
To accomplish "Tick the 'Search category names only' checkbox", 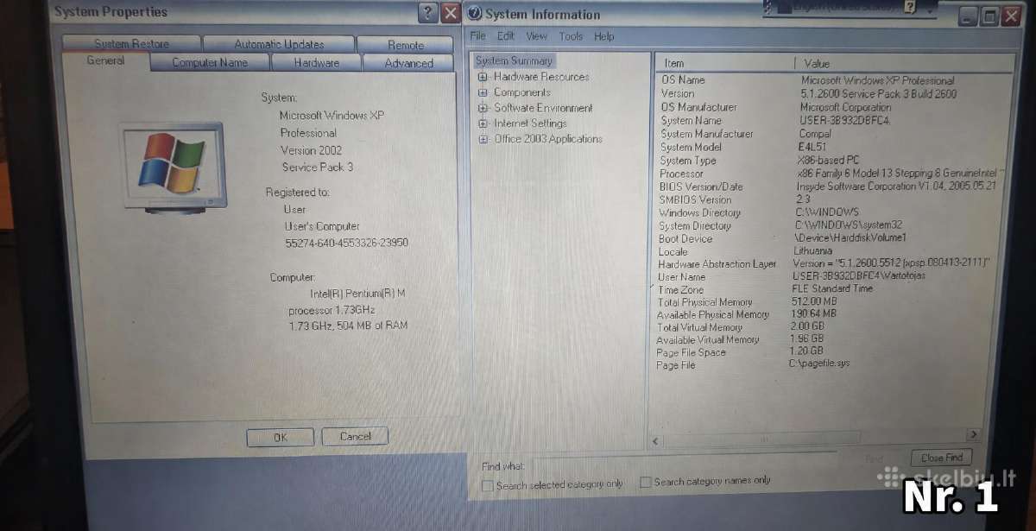I will (645, 482).
